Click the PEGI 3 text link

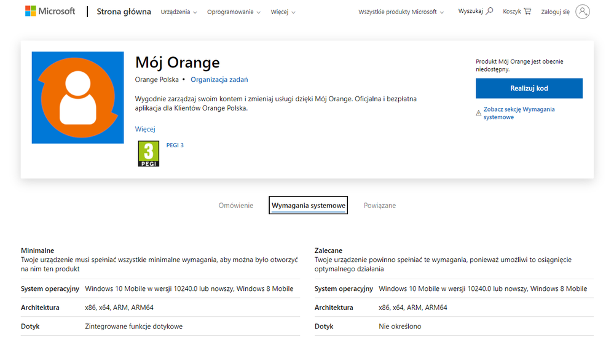175,145
